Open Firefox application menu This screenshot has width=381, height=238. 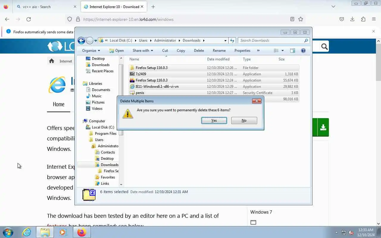374,19
